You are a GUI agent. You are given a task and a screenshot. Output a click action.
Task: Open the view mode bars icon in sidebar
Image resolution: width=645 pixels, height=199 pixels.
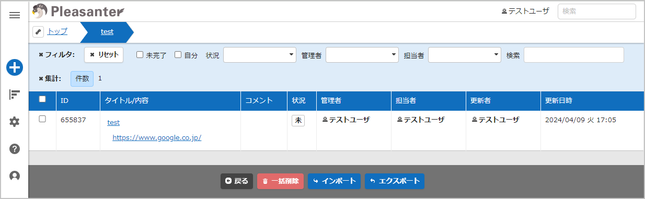15,95
